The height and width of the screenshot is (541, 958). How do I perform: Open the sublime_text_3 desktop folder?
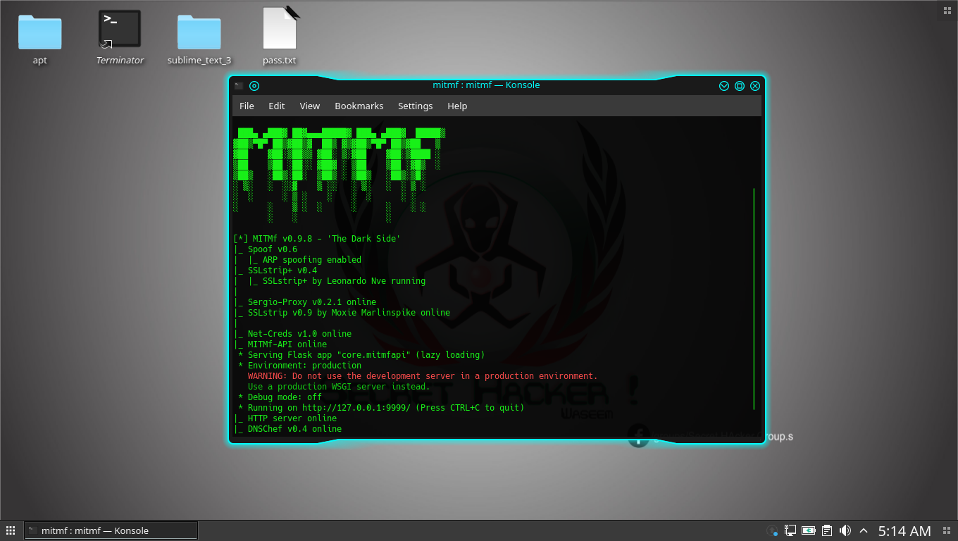pos(199,39)
